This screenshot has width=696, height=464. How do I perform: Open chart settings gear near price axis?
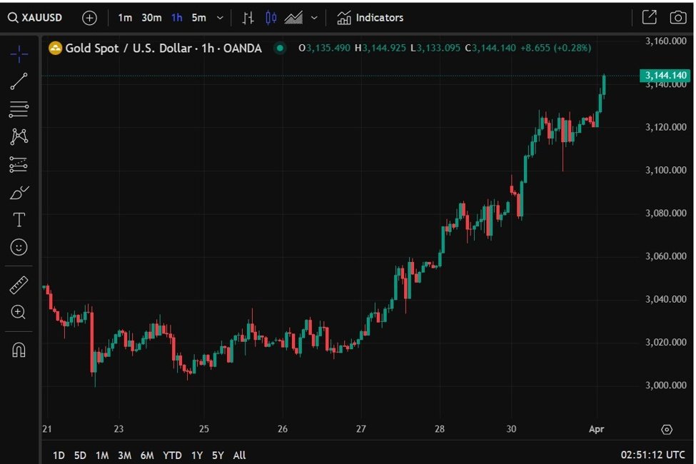(667, 429)
